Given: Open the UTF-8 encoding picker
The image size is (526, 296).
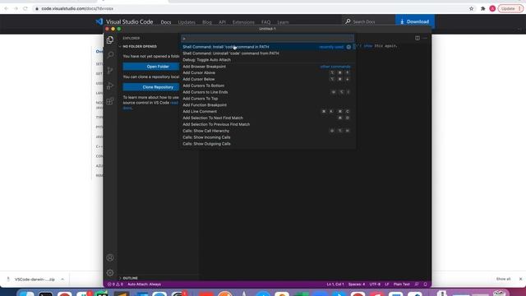Looking at the screenshot, I should coord(375,284).
